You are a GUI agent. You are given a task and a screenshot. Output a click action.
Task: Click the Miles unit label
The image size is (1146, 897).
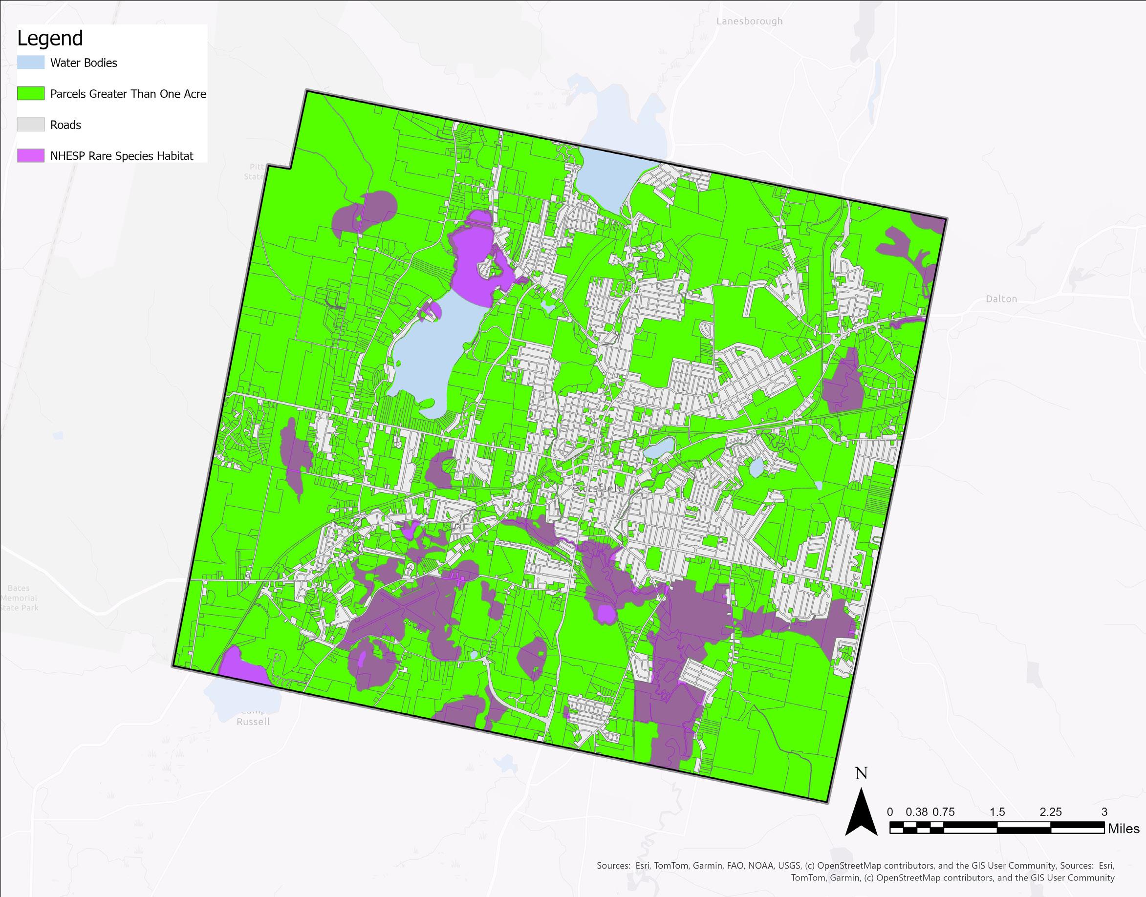coord(1124,829)
